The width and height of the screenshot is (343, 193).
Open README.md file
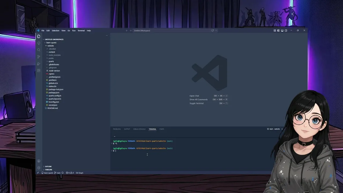click(x=53, y=108)
